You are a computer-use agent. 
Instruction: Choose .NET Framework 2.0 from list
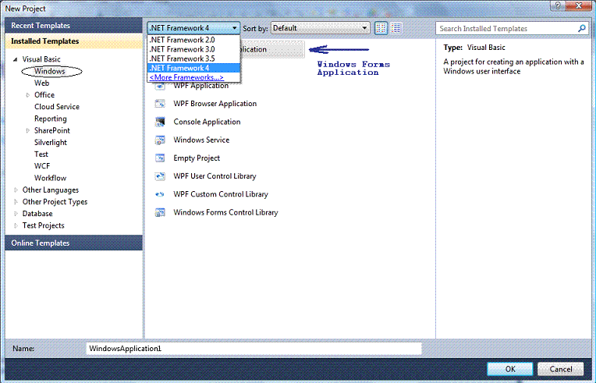[x=193, y=40]
